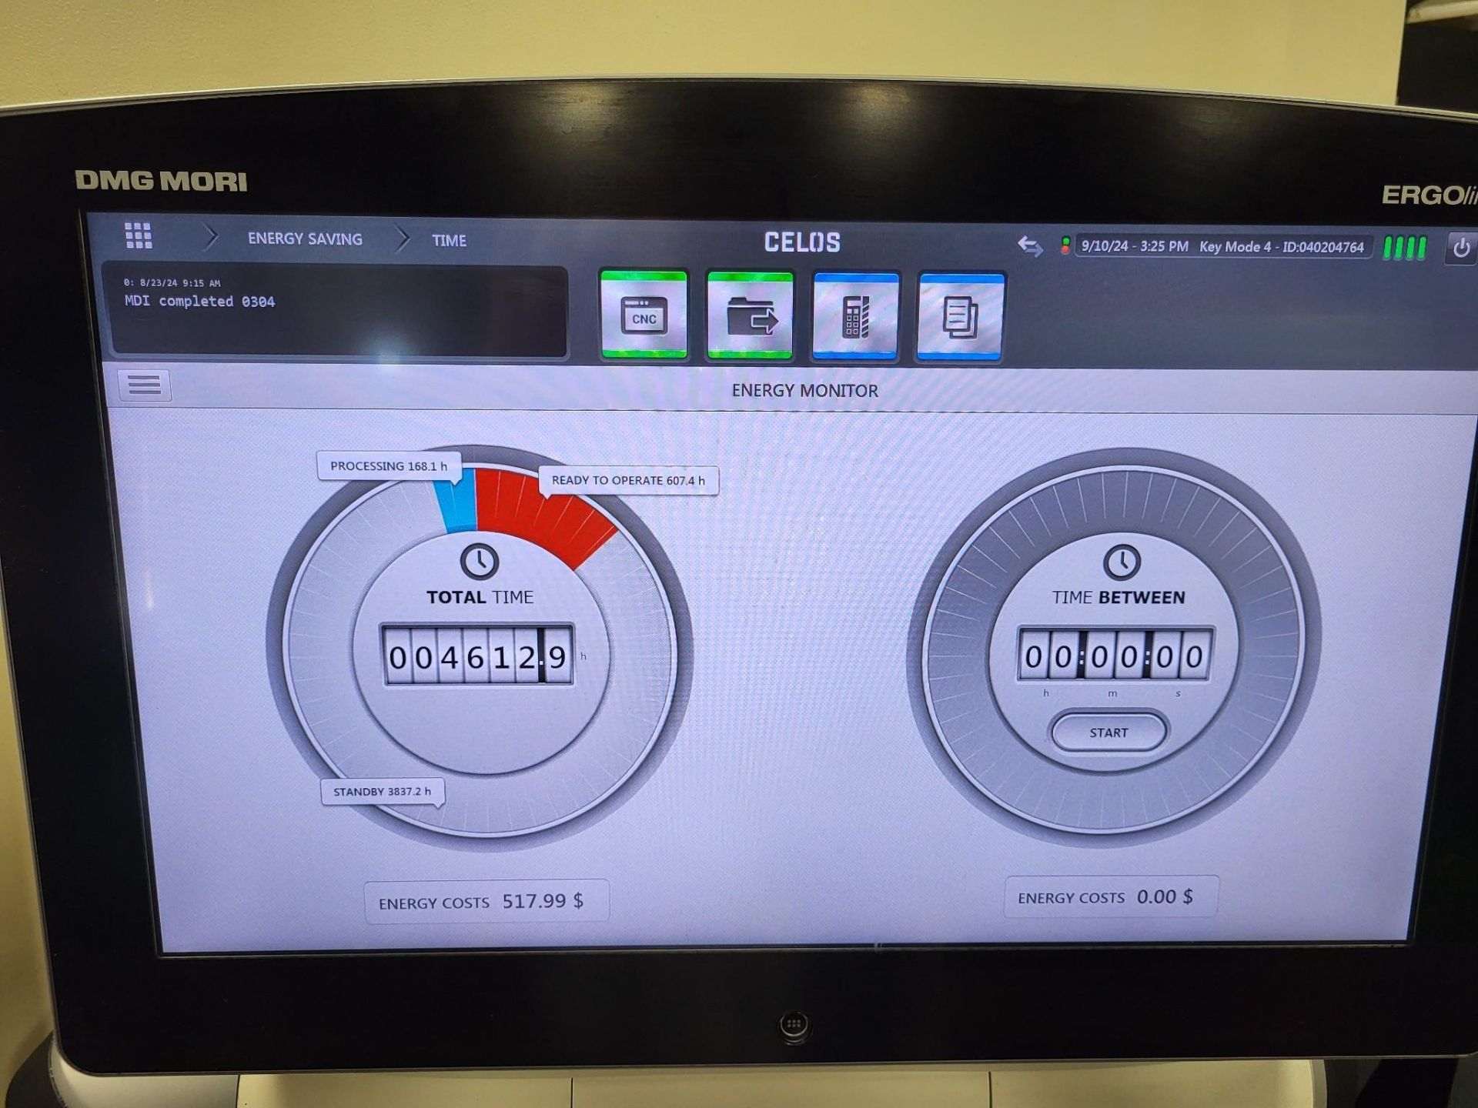Open the hamburger menu under message box
1478x1108 pixels.
[145, 385]
